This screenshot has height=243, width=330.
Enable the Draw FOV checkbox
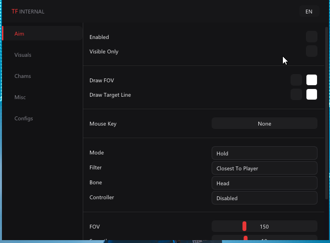[296, 80]
